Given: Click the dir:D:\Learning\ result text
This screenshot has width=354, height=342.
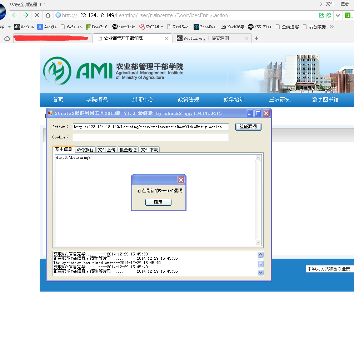Looking at the screenshot, I should (x=73, y=157).
